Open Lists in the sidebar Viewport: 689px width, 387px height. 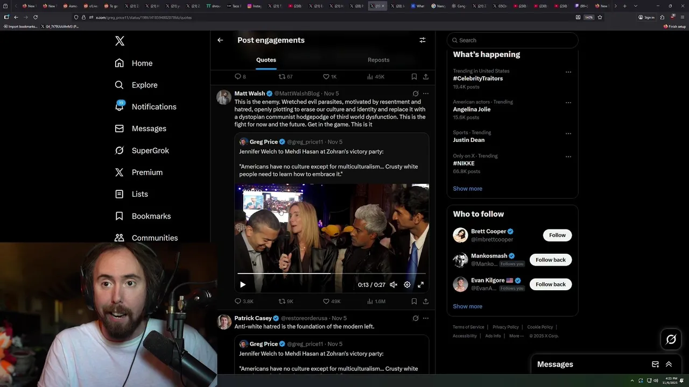(x=131, y=194)
